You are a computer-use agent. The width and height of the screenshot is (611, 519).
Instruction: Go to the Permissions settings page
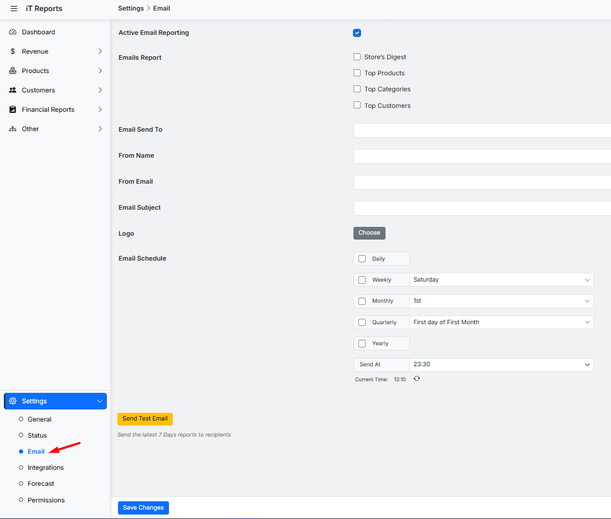point(46,500)
